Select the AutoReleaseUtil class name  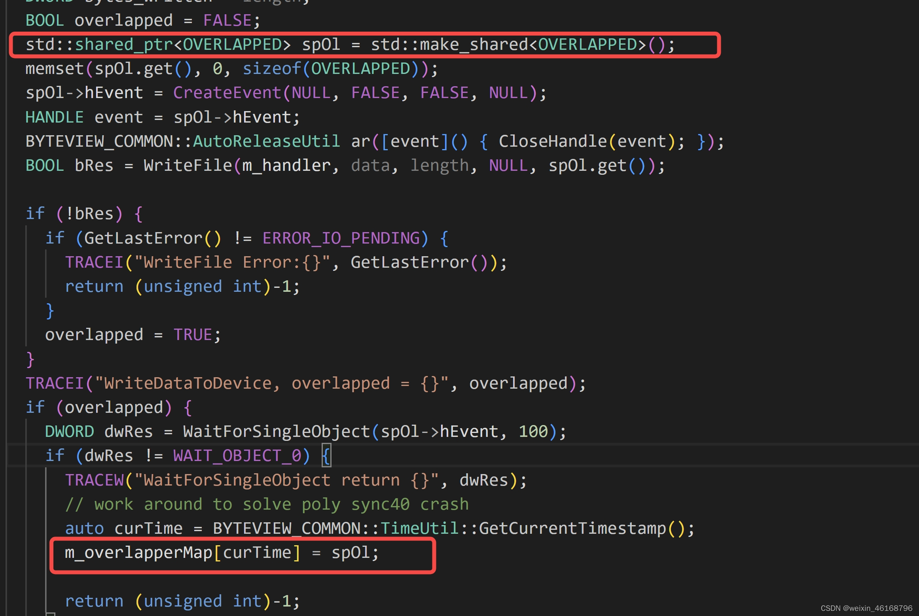tap(266, 142)
